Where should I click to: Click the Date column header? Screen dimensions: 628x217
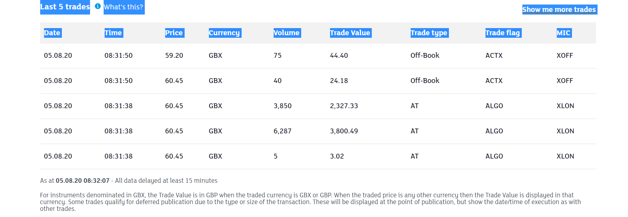pyautogui.click(x=52, y=33)
